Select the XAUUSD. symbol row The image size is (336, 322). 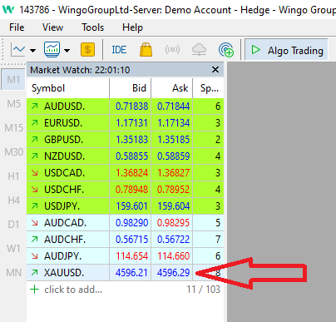(x=125, y=273)
